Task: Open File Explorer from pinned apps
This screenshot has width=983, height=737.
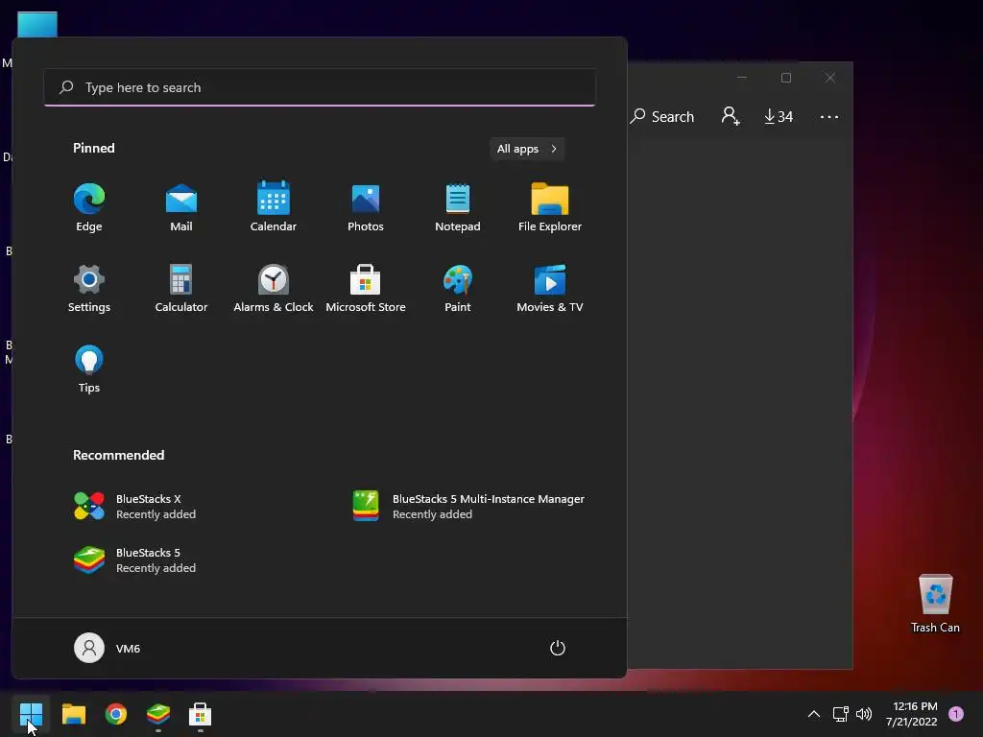Action: coord(550,208)
